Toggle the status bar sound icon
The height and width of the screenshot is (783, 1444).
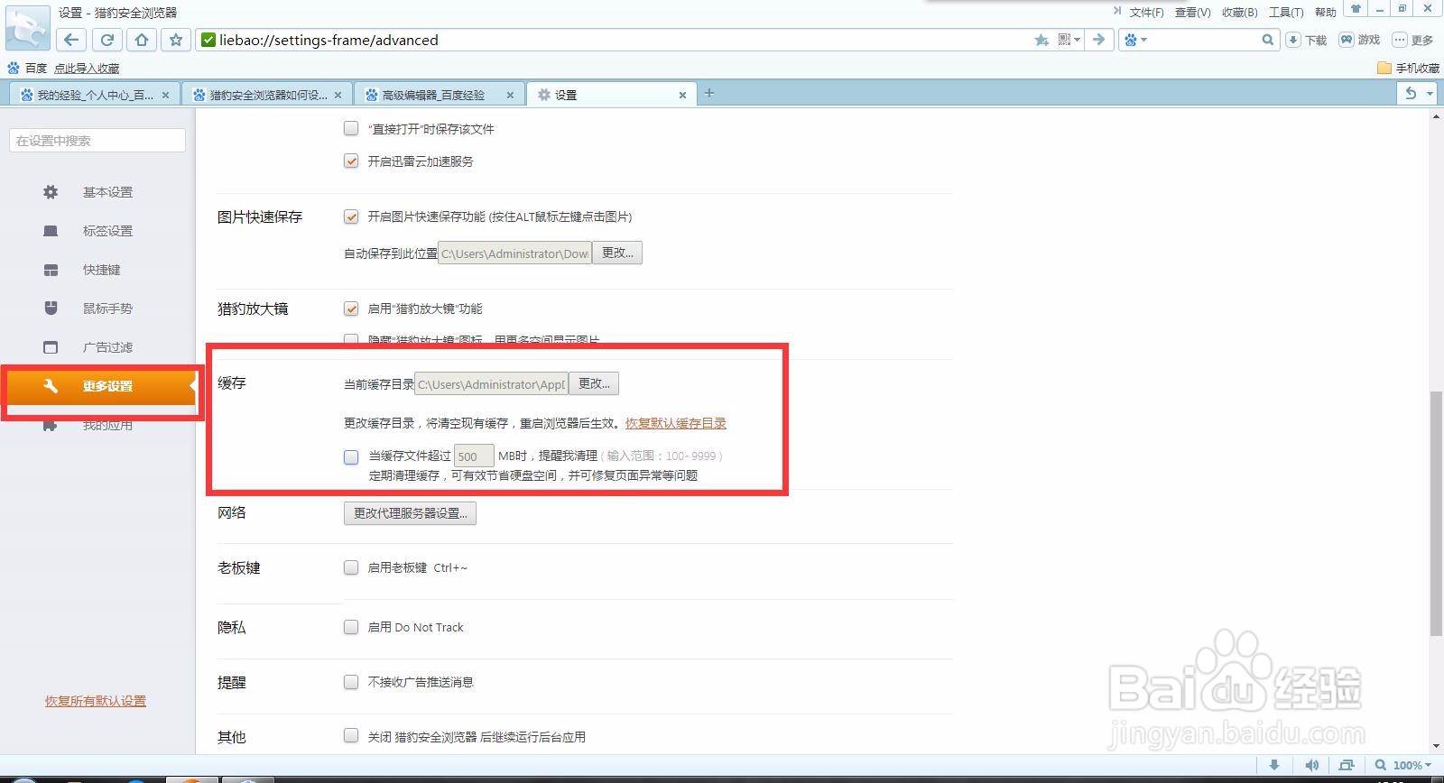click(1312, 765)
